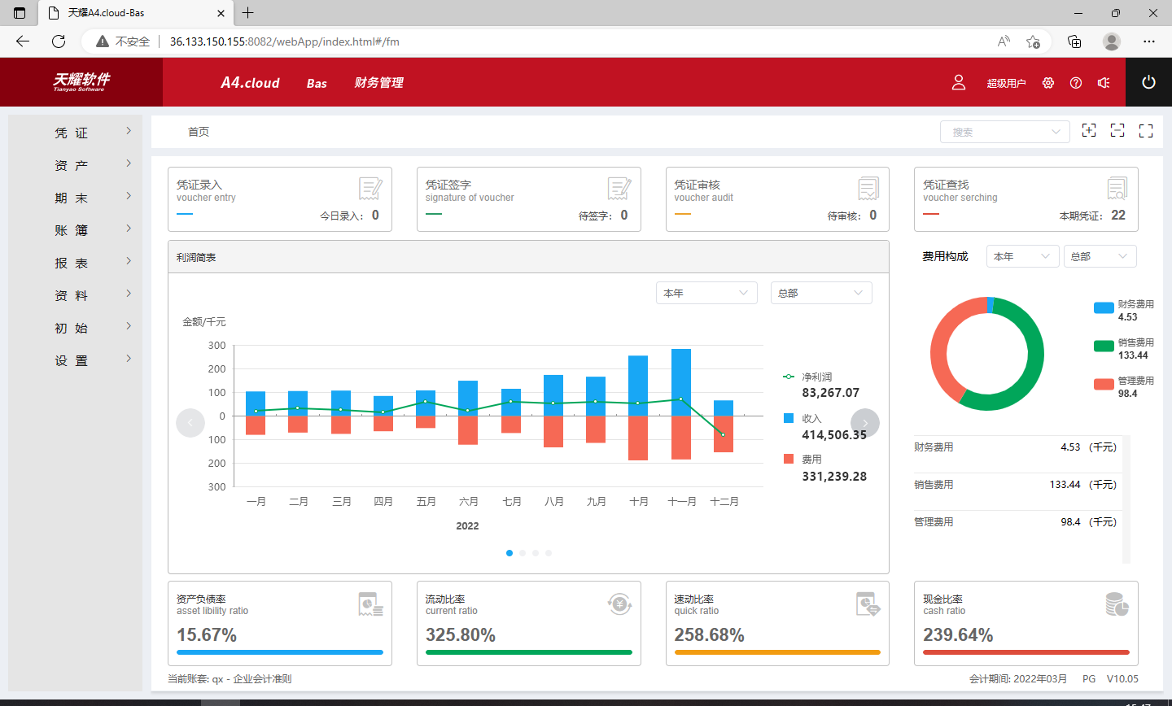Click the help question mark icon
Screen dimensions: 1172x706
tap(1076, 83)
